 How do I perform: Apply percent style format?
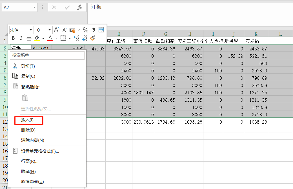(x=86, y=30)
